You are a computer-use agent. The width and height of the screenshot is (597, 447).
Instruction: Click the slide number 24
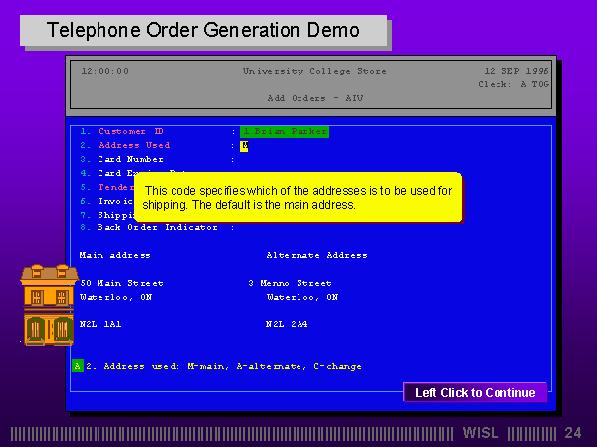tap(572, 433)
